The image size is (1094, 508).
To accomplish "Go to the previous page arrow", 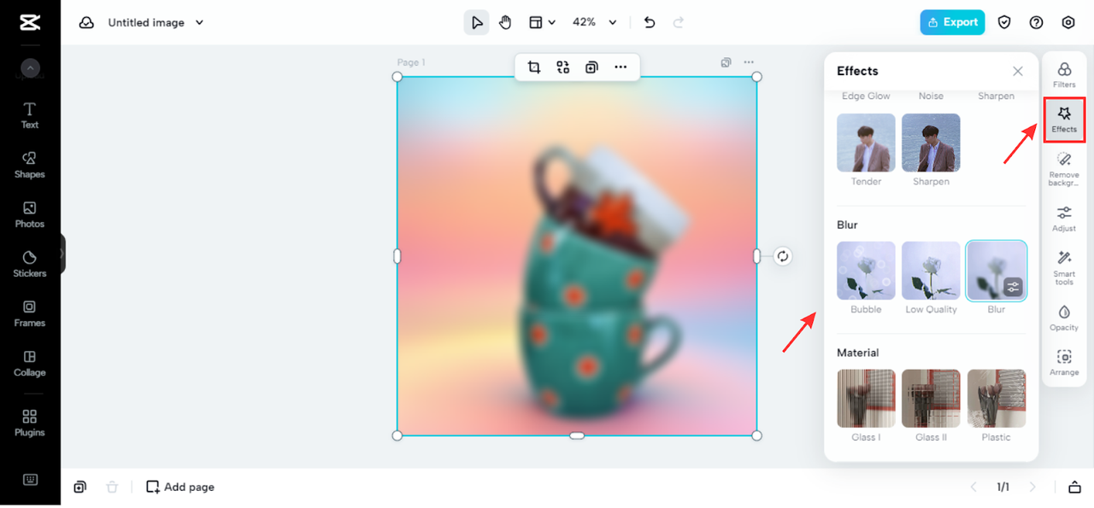I will 973,487.
